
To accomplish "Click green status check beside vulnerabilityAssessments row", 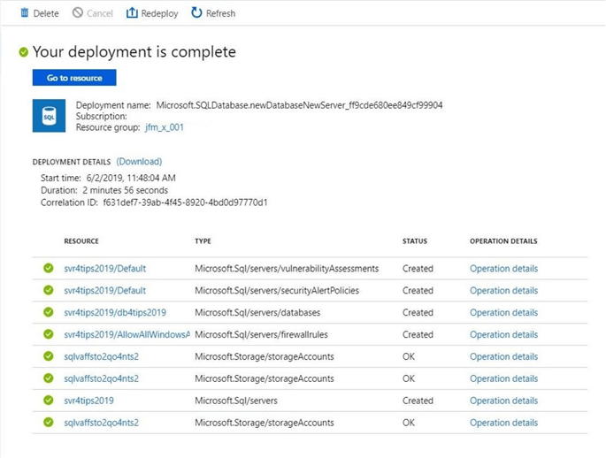I will tap(48, 269).
